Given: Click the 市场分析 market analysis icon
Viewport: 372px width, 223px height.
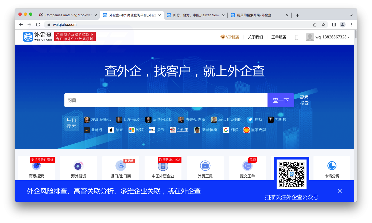Looking at the screenshot, I should [332, 166].
